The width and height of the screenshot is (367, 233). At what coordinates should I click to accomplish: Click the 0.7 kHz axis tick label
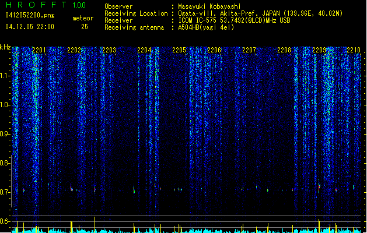coord(5,192)
